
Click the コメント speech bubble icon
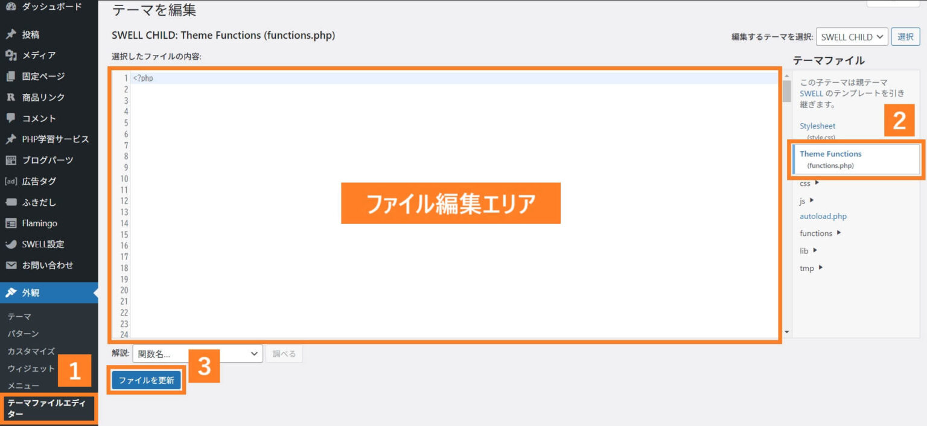click(x=11, y=118)
